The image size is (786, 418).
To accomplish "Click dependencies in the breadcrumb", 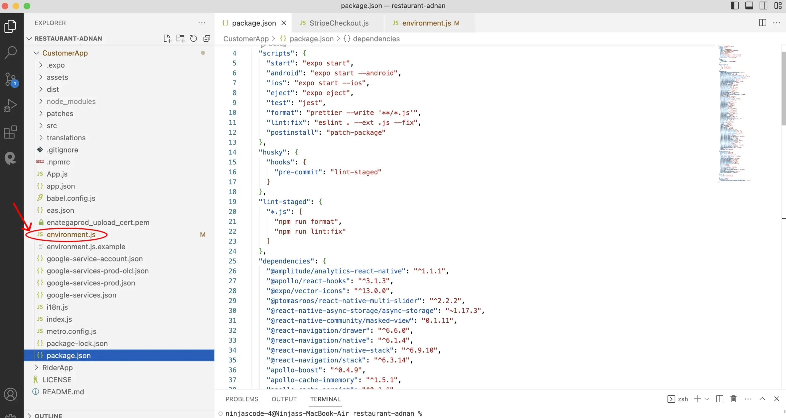I will (x=376, y=39).
